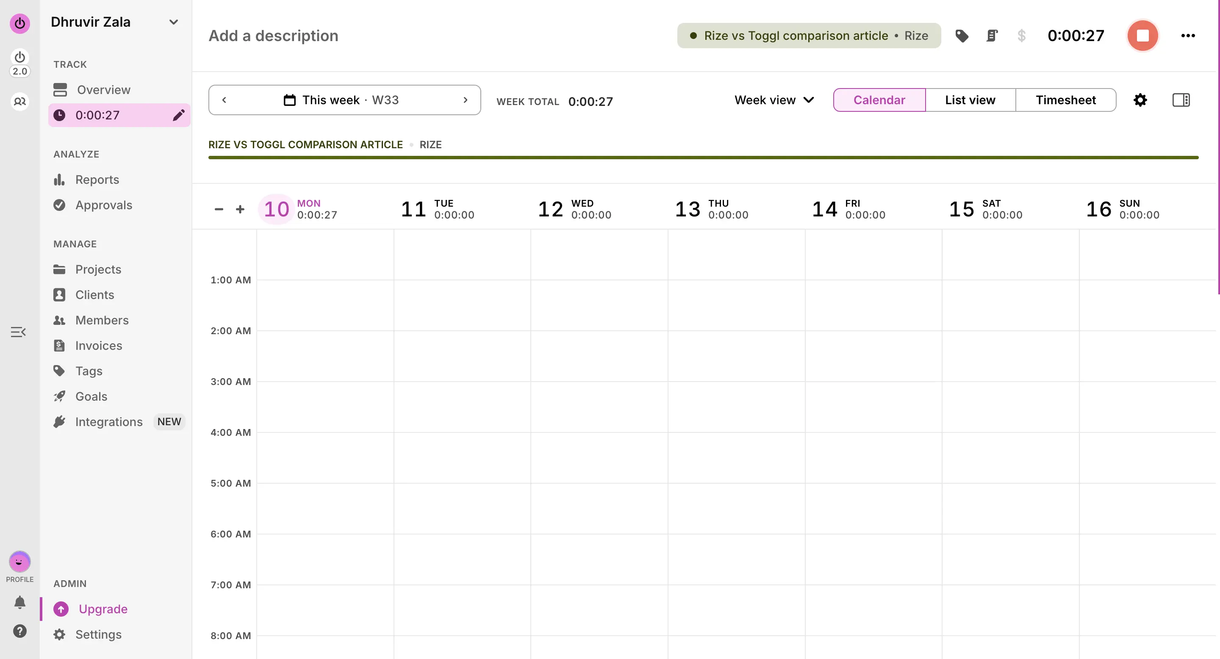1220x659 pixels.
Task: Click the Upgrade link
Action: (103, 609)
